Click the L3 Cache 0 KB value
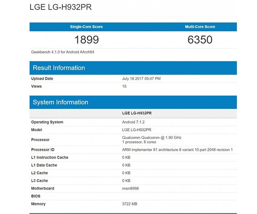Screen dimensions: 257x214 (126, 181)
